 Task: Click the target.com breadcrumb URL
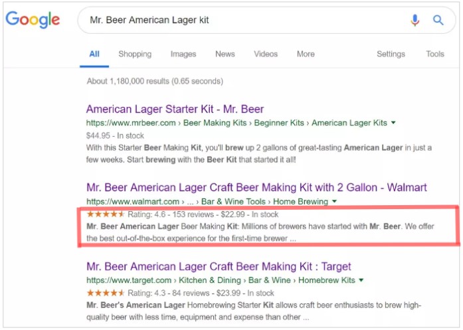pyautogui.click(x=221, y=280)
